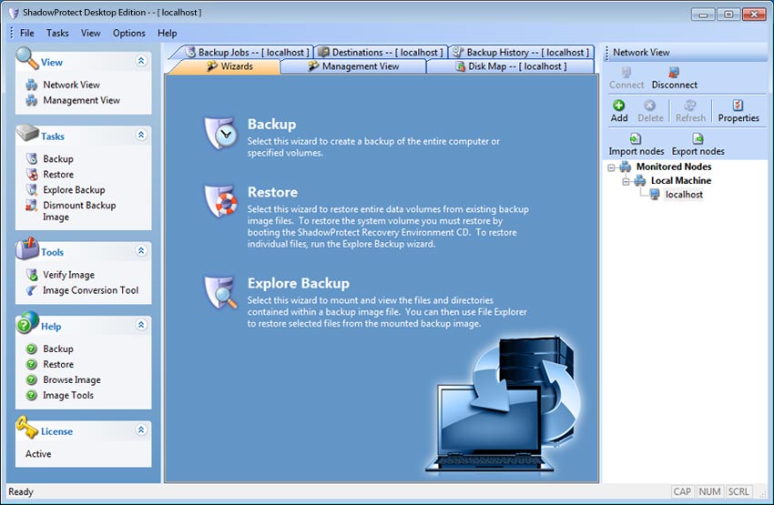Viewport: 774px width, 505px height.
Task: Click Restore icon in Tasks panel
Action: 32,174
